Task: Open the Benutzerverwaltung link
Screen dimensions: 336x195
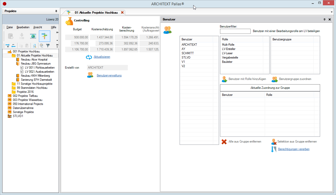Action: (x=109, y=75)
